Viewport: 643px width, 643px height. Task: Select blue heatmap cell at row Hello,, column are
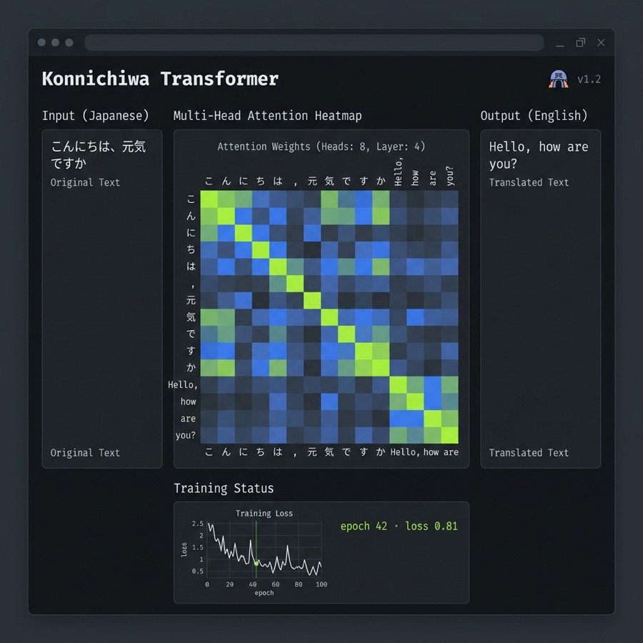click(433, 384)
